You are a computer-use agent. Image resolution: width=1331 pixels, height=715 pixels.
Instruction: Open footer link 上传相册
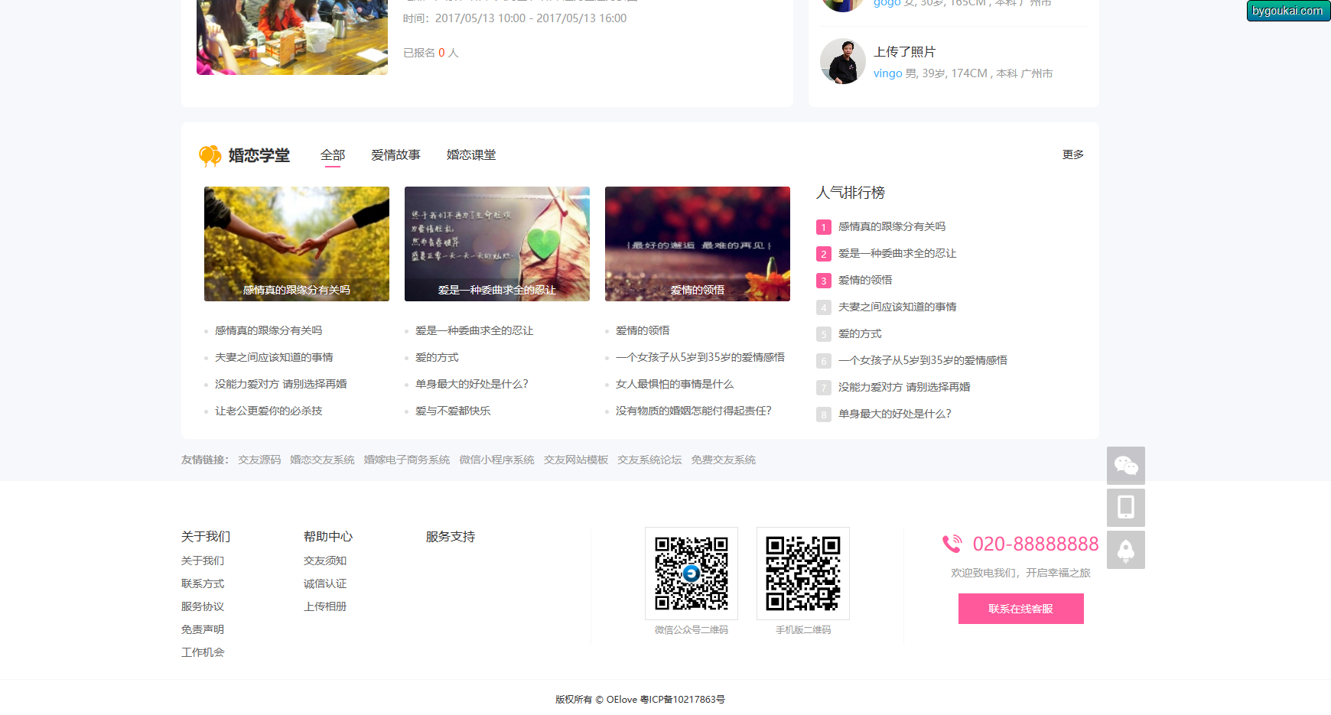325,607
